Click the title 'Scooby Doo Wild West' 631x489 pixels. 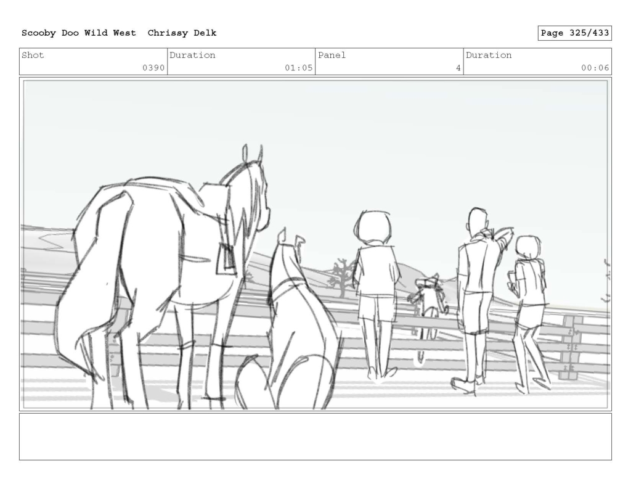point(78,33)
